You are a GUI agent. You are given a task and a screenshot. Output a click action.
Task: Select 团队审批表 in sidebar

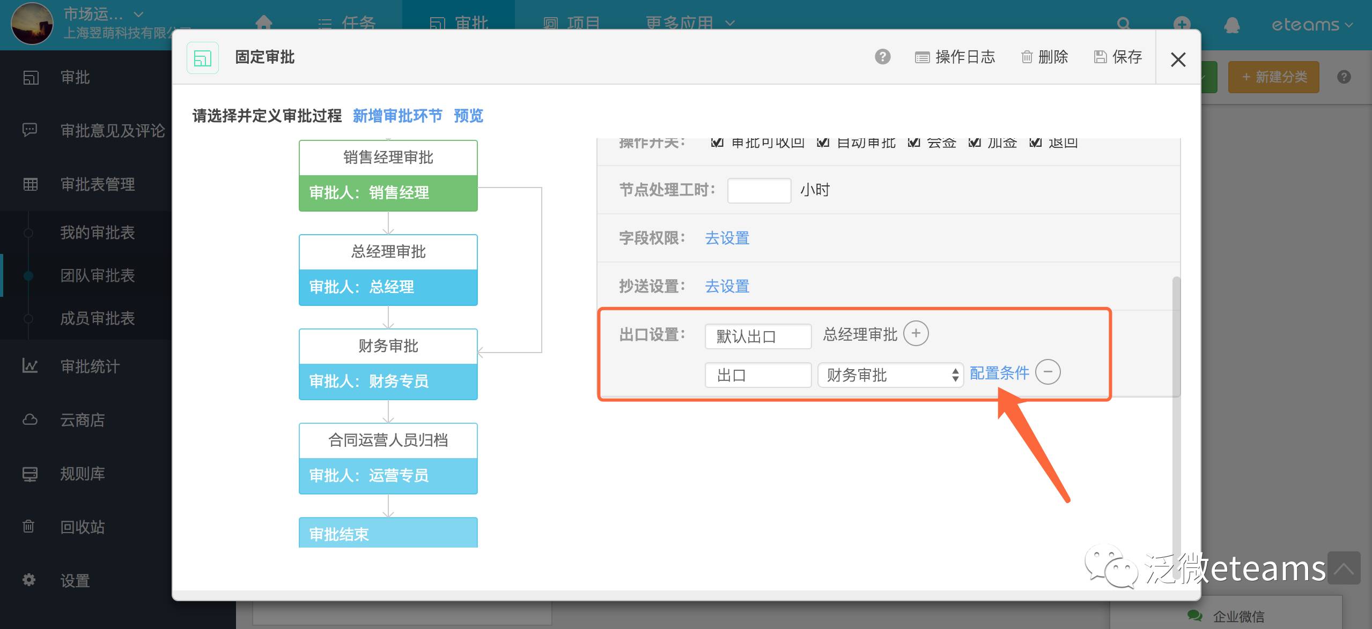(97, 275)
